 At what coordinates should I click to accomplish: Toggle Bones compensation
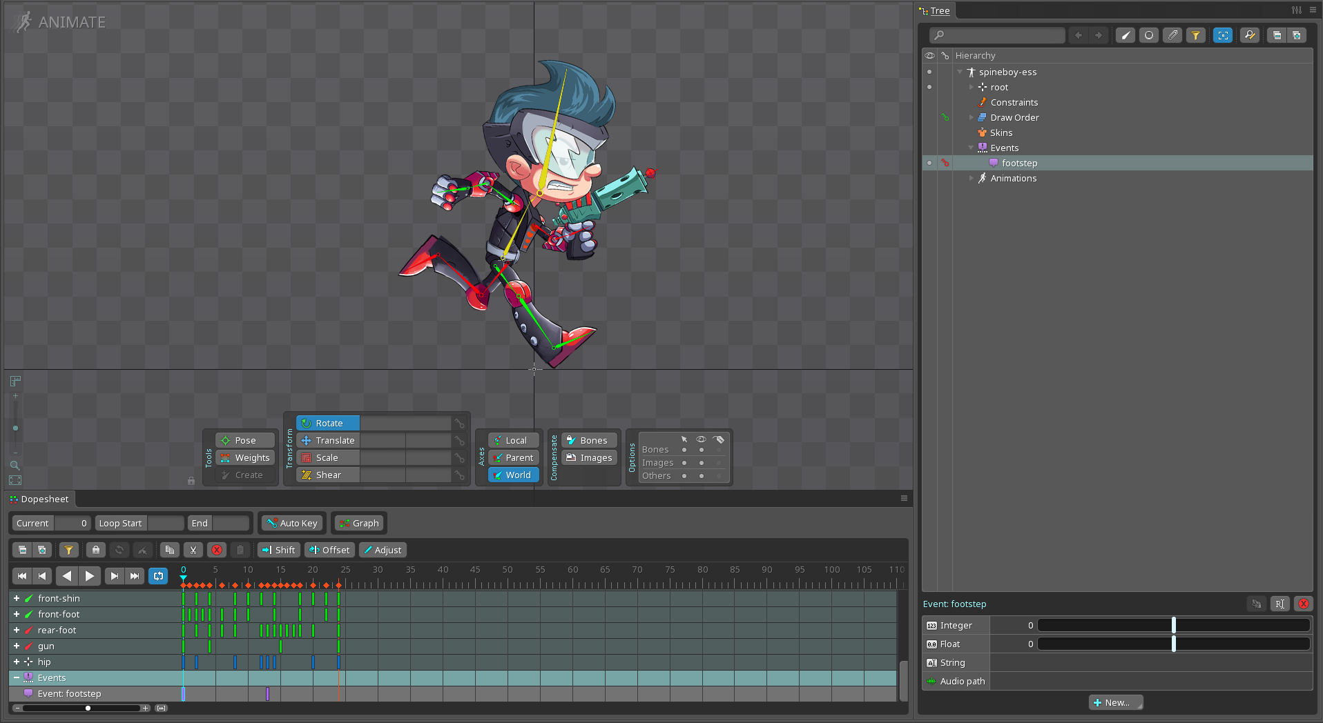tap(589, 440)
